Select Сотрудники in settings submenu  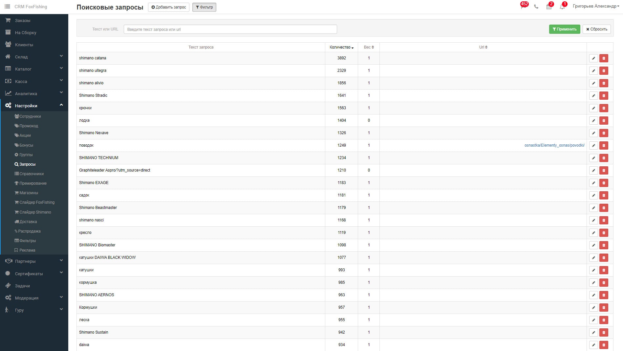coord(28,116)
